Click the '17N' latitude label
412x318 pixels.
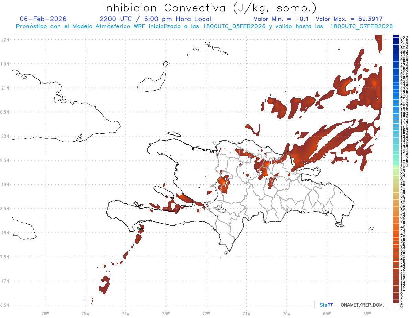coord(5,281)
